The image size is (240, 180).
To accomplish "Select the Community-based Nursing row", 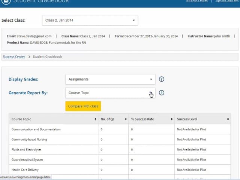I will [120, 139].
